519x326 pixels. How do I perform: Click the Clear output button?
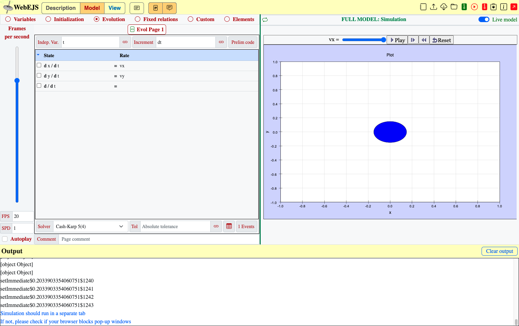(500, 251)
